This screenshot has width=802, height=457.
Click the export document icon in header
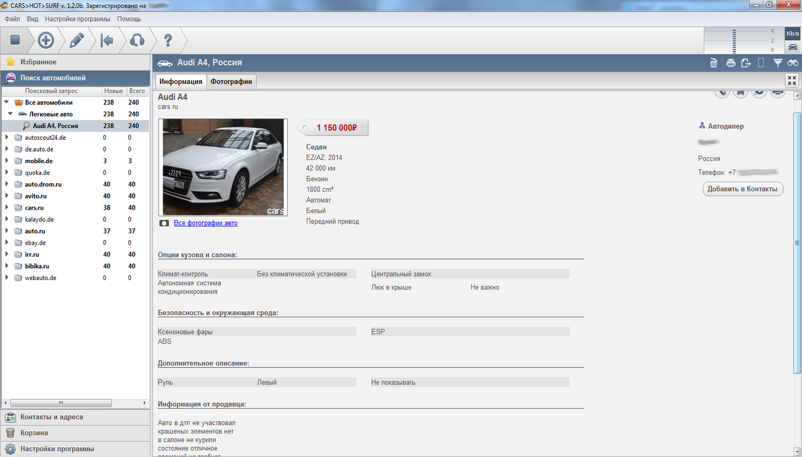point(746,63)
